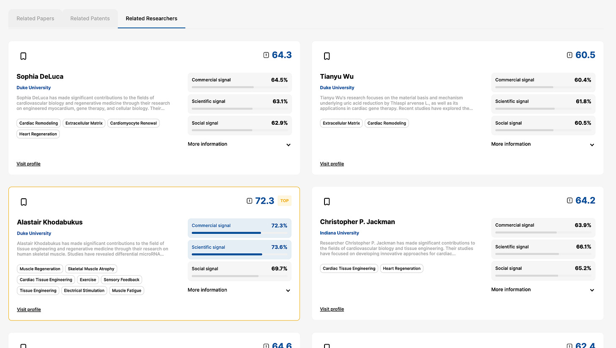This screenshot has width=616, height=348.
Task: Expand More information for Alastair Khodabukus
Action: (240, 290)
